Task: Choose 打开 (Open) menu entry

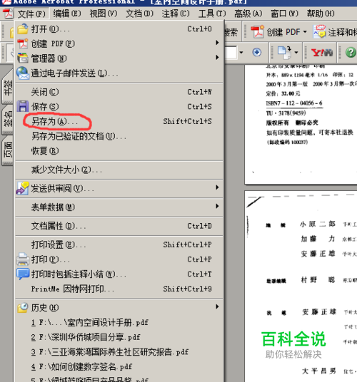Action: coord(119,29)
